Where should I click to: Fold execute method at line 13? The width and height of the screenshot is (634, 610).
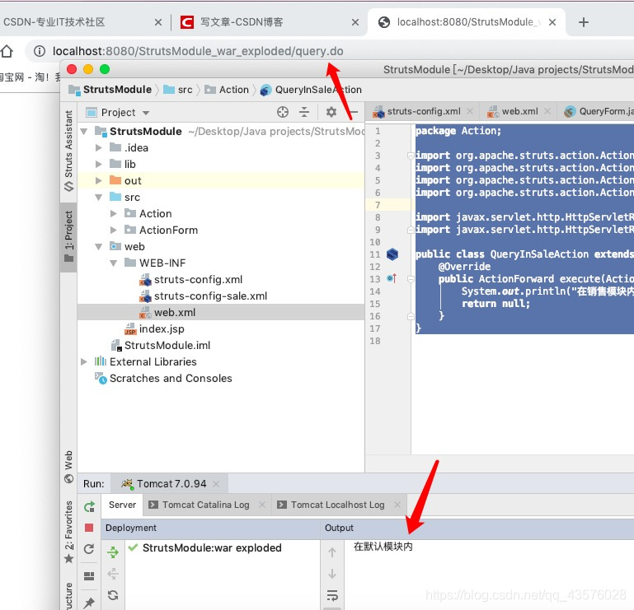click(411, 279)
